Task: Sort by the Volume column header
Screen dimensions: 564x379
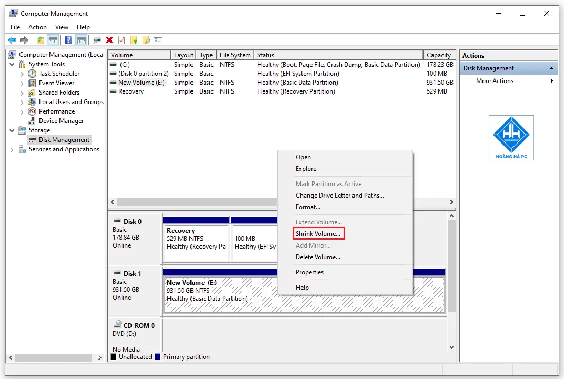Action: pyautogui.click(x=139, y=55)
